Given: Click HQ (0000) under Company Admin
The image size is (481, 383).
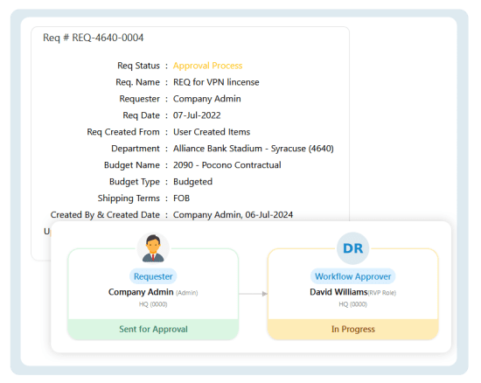Looking at the screenshot, I should 153,304.
